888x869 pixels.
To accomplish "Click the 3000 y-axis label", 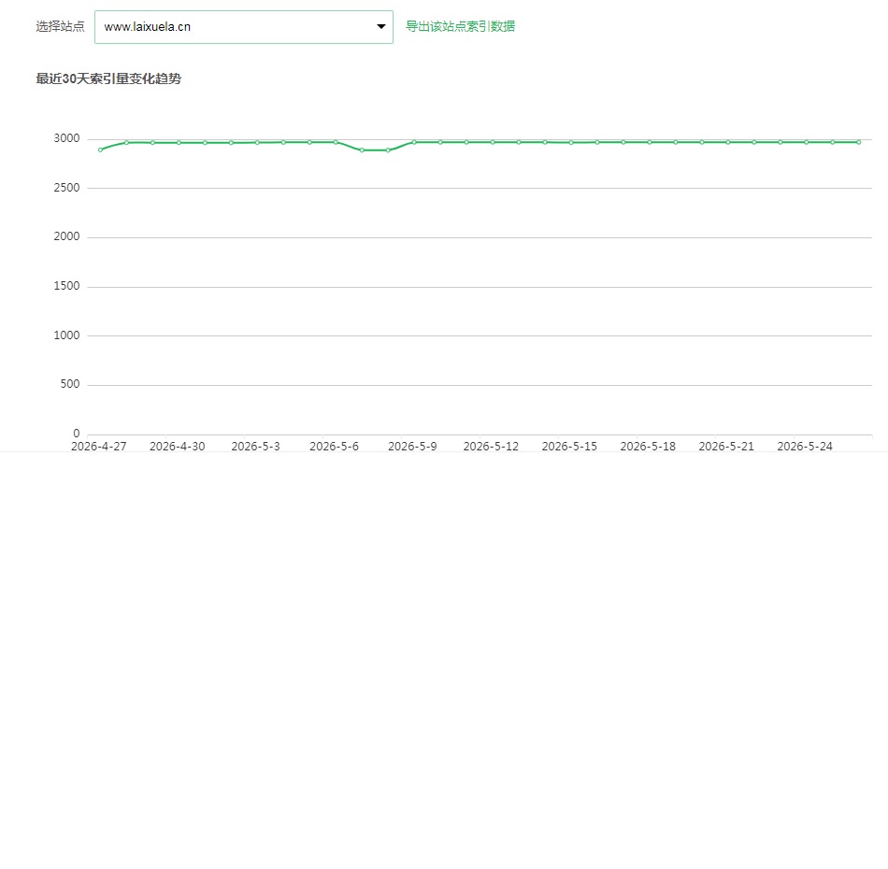I will 66,138.
